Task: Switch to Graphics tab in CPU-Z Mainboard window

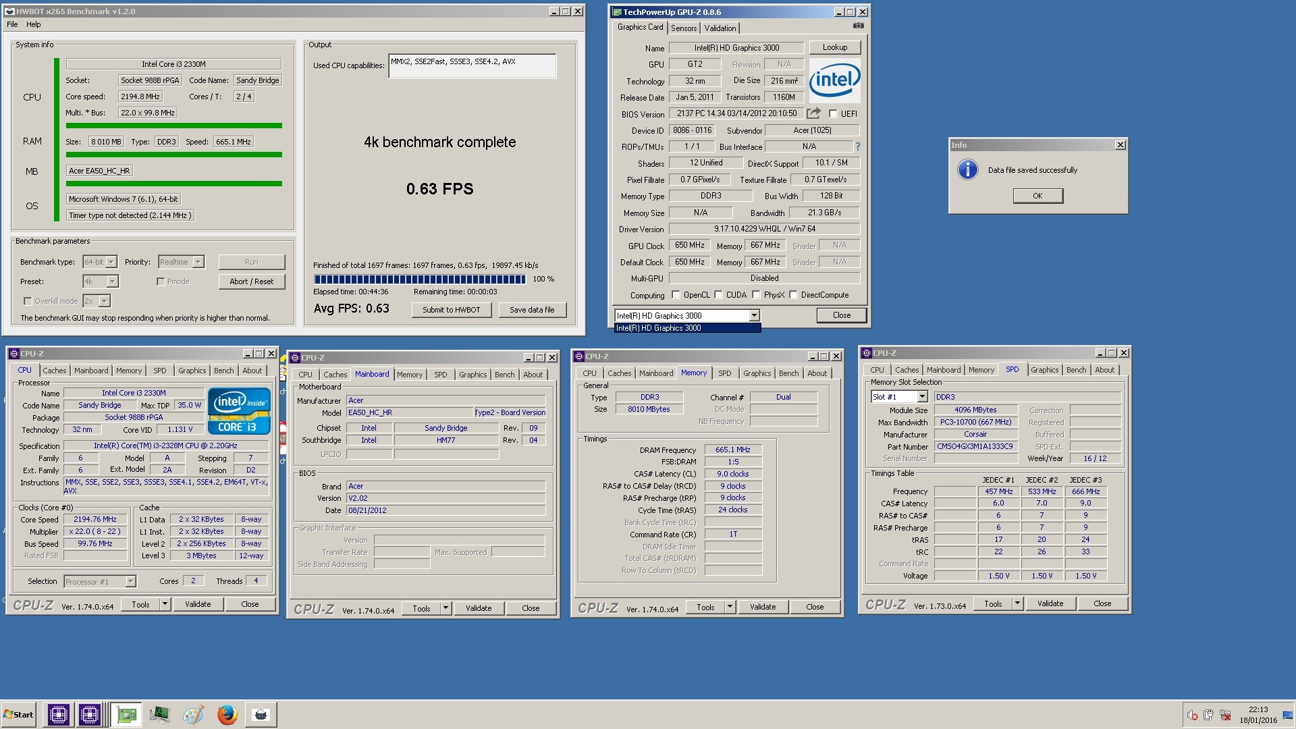Action: (x=473, y=375)
